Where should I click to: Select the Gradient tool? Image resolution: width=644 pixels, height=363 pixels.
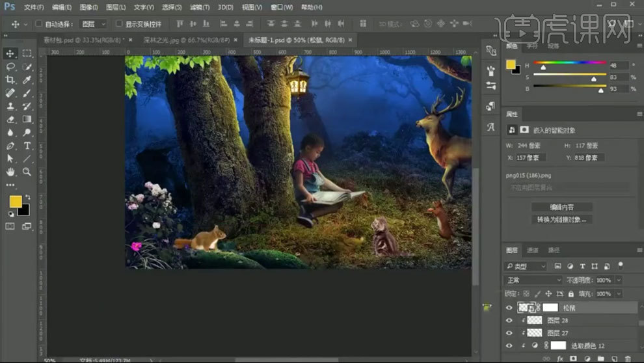pyautogui.click(x=27, y=119)
